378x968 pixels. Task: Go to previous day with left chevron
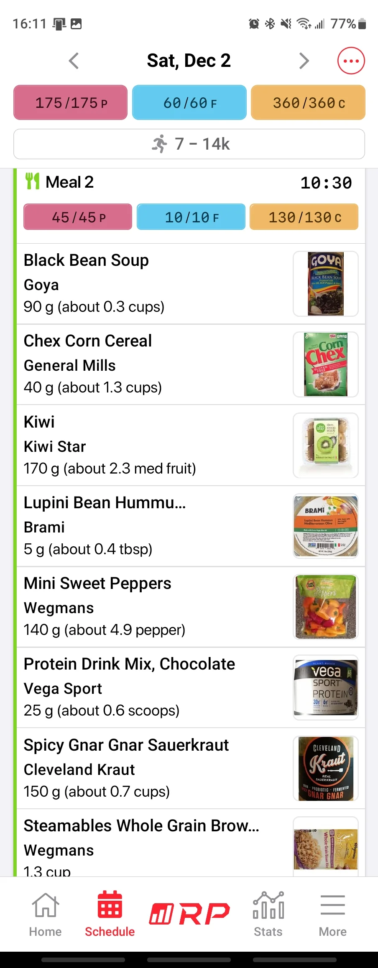click(x=74, y=61)
